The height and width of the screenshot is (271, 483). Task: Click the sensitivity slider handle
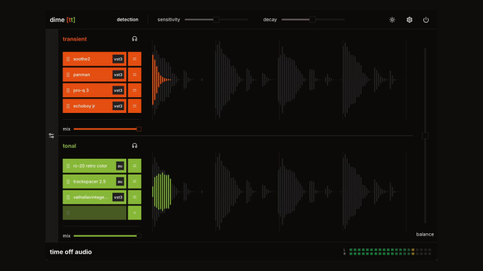pyautogui.click(x=216, y=20)
